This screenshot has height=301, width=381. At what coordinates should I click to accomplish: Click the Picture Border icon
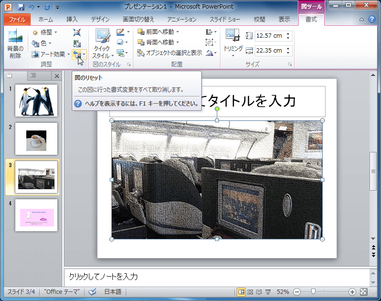pos(120,32)
